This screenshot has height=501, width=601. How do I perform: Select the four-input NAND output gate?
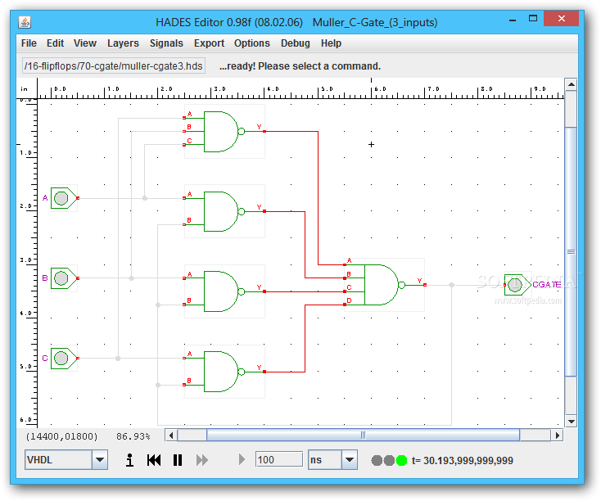(385, 285)
